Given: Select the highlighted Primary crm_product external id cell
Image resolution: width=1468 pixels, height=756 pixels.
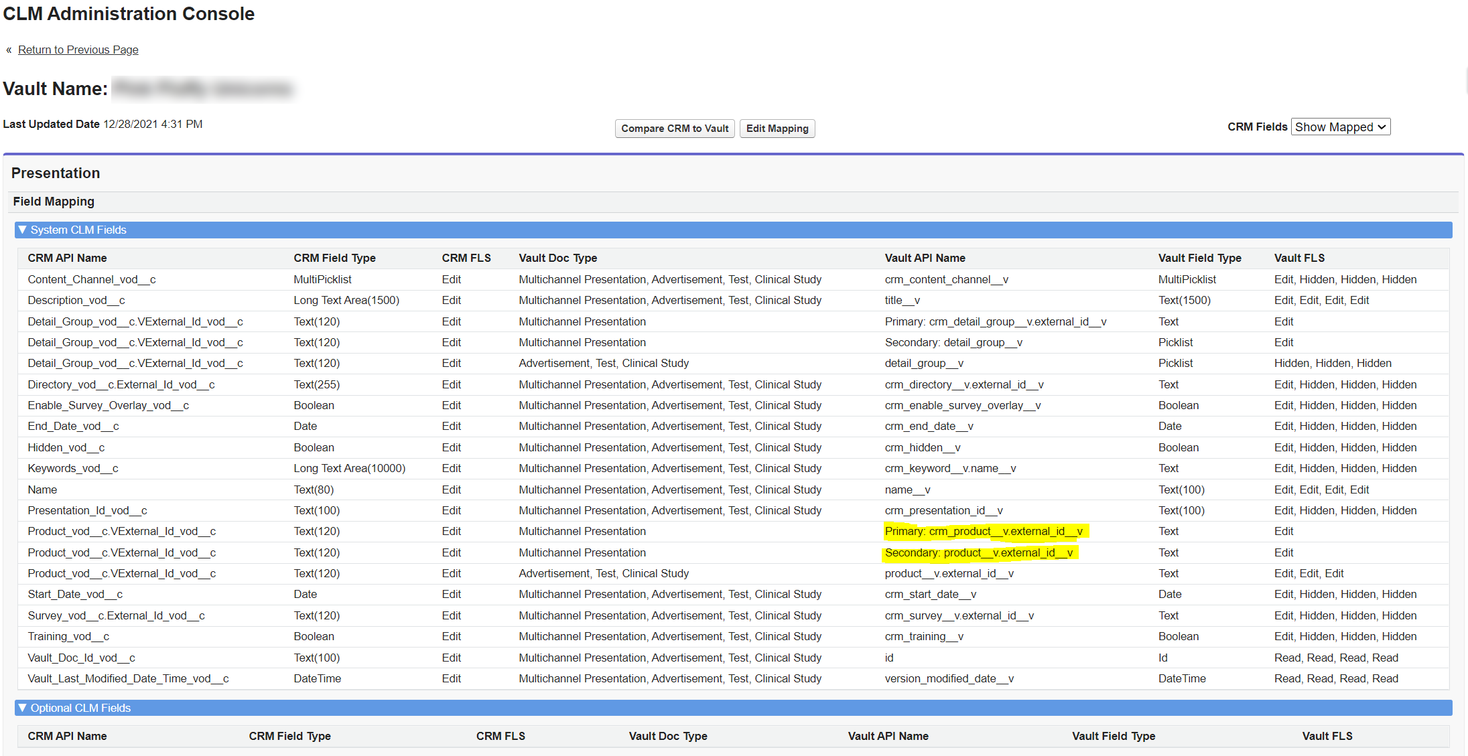Looking at the screenshot, I should point(983,531).
